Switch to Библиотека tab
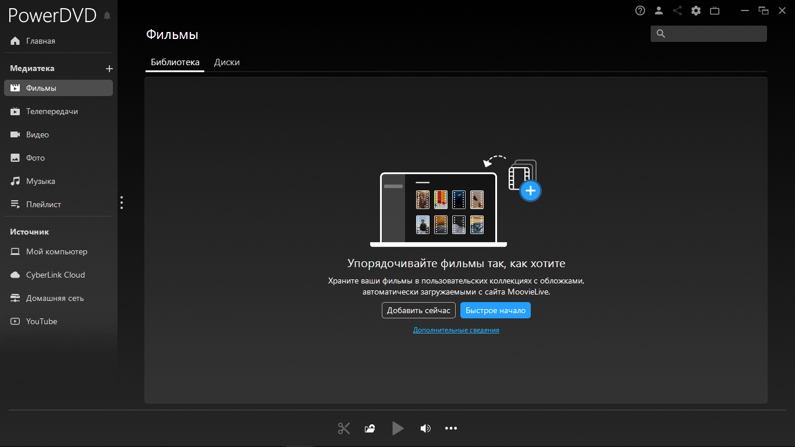The image size is (795, 447). coord(175,62)
